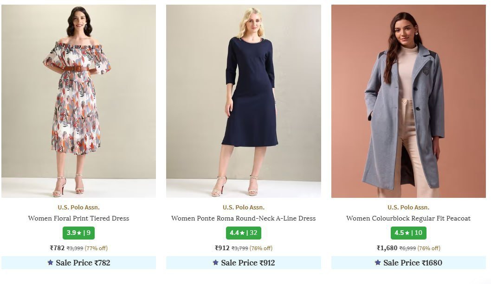Open the navy A-line dress image
The width and height of the screenshot is (491, 284).
click(x=243, y=101)
